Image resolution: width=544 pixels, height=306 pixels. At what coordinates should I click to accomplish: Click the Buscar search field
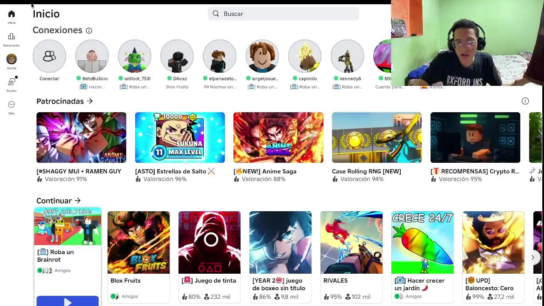tap(283, 14)
